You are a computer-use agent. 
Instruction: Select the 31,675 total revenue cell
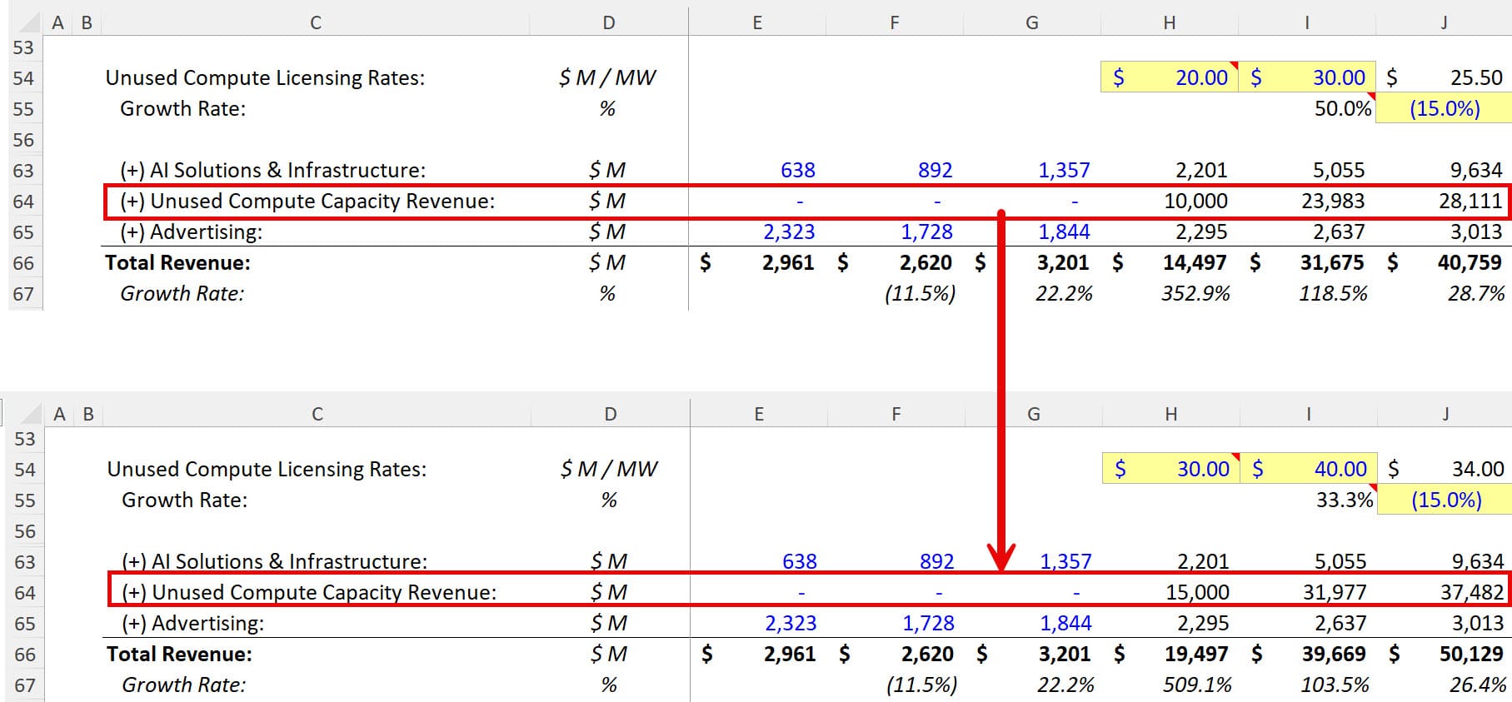[1307, 262]
